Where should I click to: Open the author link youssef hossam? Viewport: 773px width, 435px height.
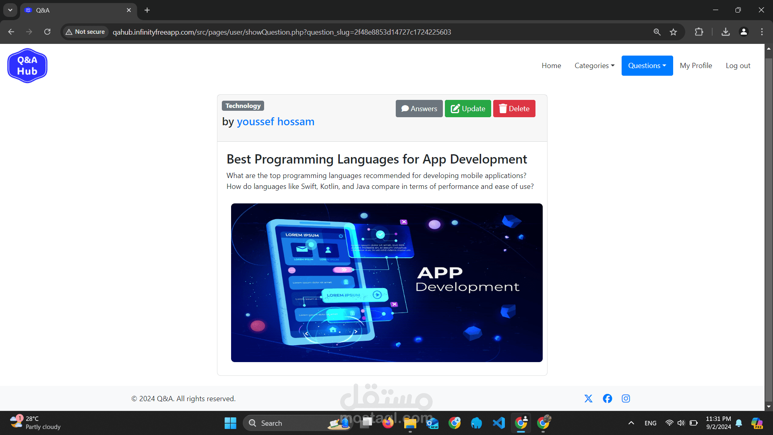tap(275, 122)
